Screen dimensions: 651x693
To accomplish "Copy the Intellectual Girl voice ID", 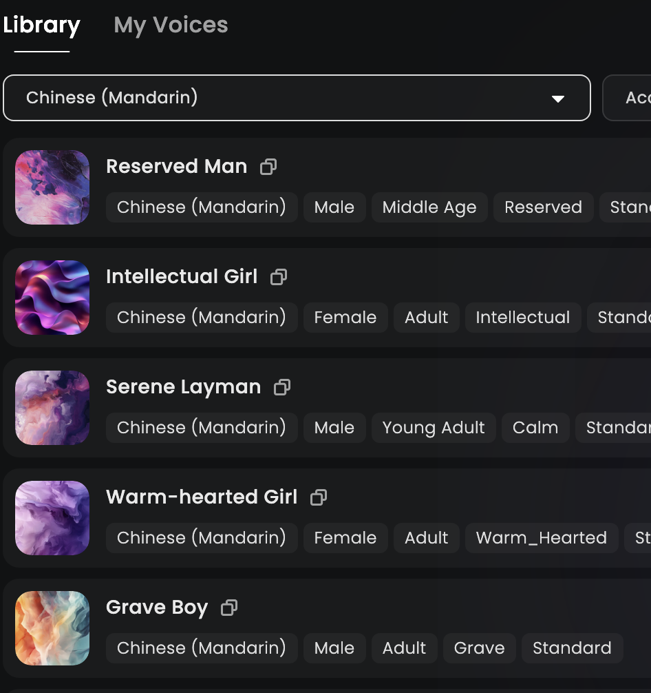I will coord(279,277).
